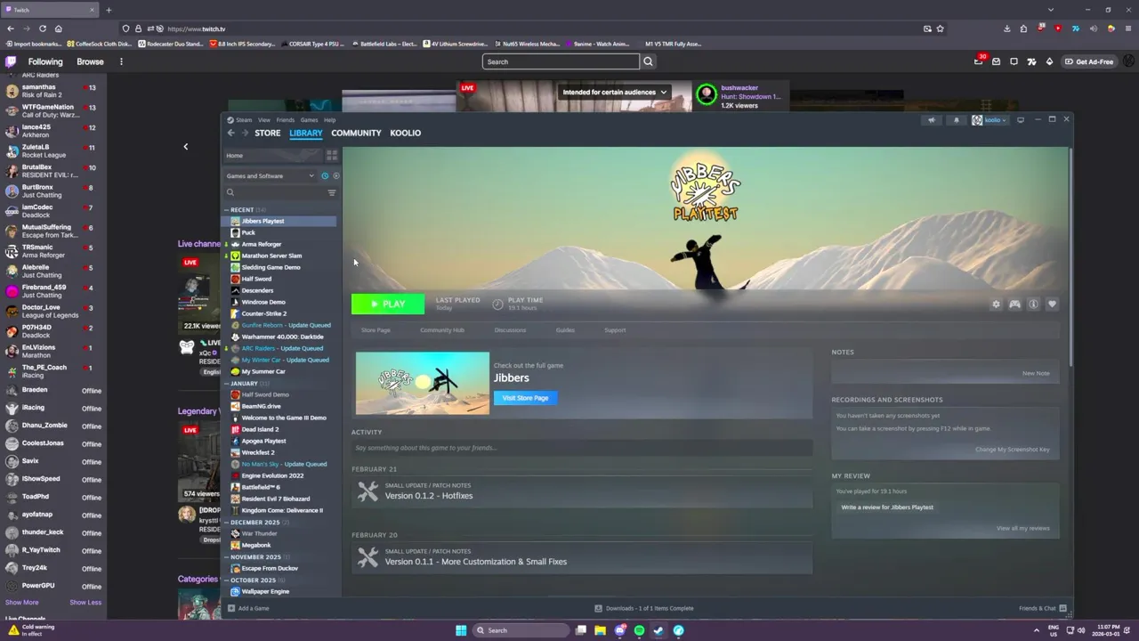Viewport: 1139px width, 641px height.
Task: Click the green PLAY button
Action: coord(388,304)
